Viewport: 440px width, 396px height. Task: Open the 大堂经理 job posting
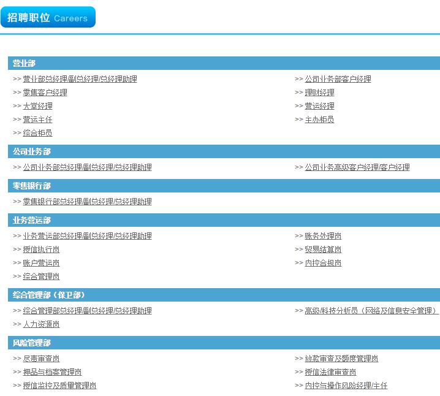pos(37,106)
